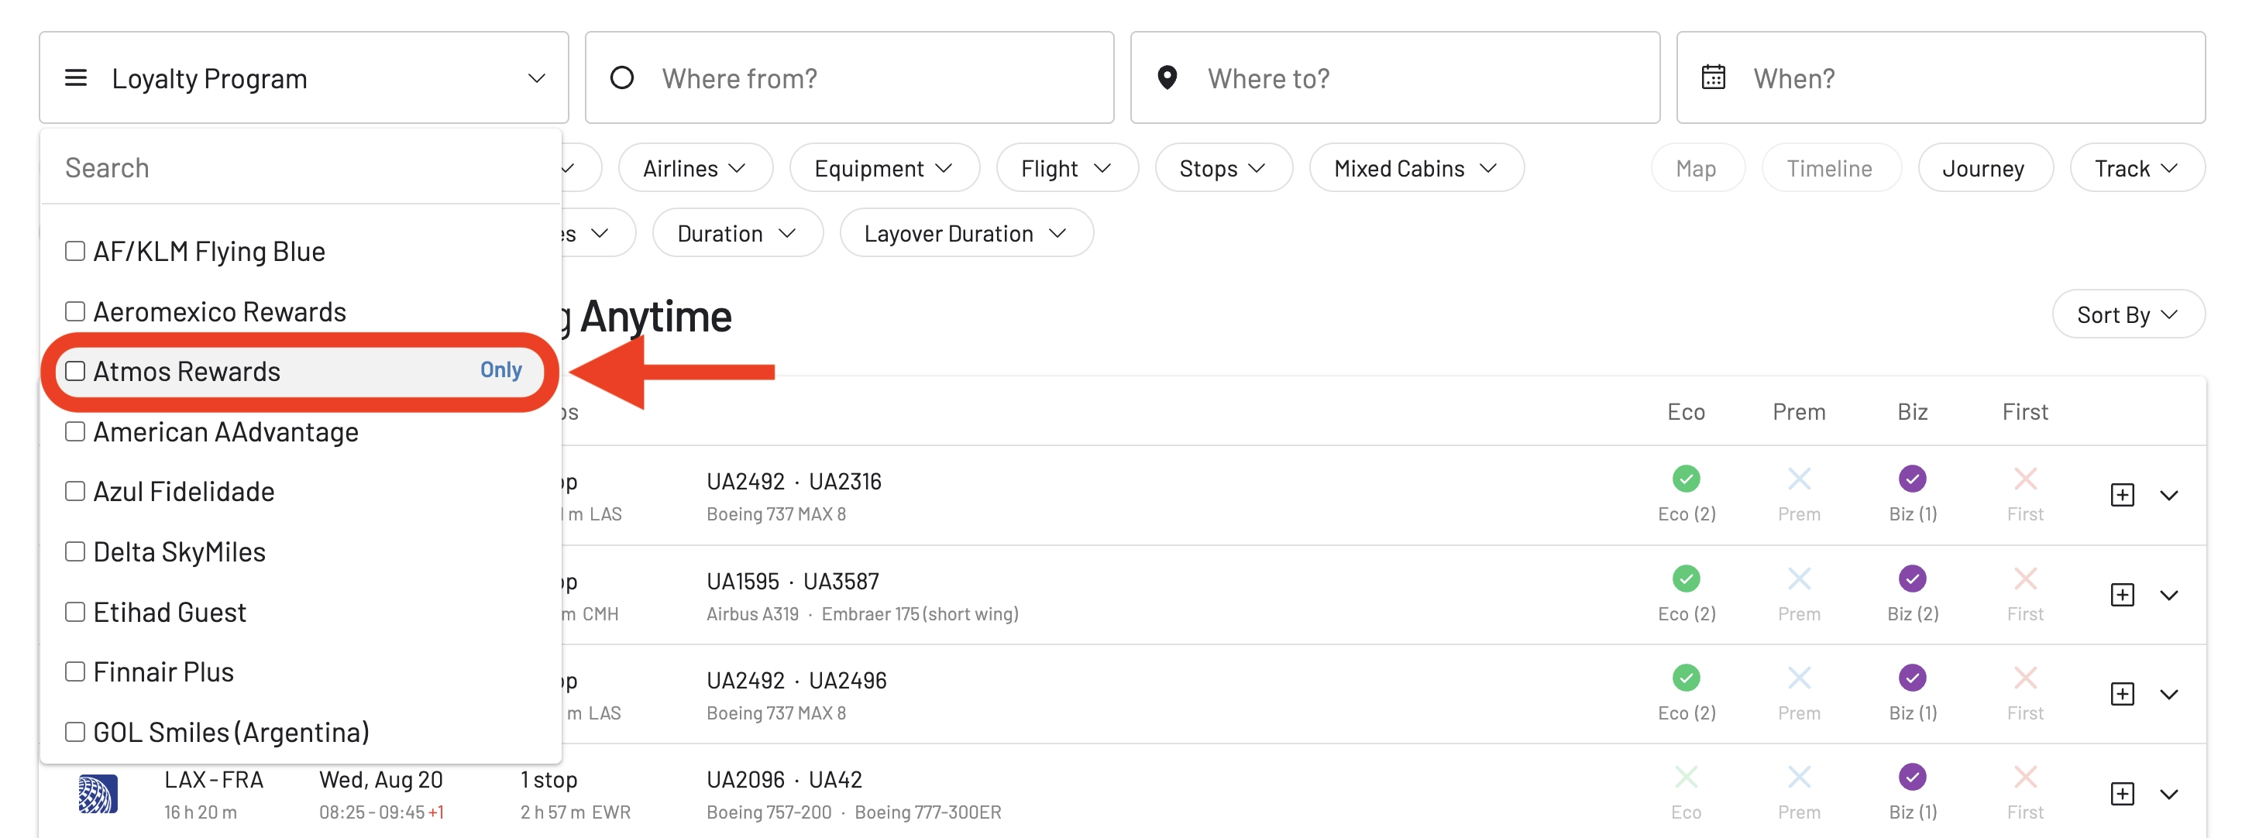Screen dimensions: 2242x838
Task: Open the Duration filter dropdown
Action: tap(738, 233)
